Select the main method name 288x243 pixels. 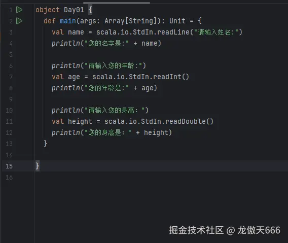tap(68, 21)
